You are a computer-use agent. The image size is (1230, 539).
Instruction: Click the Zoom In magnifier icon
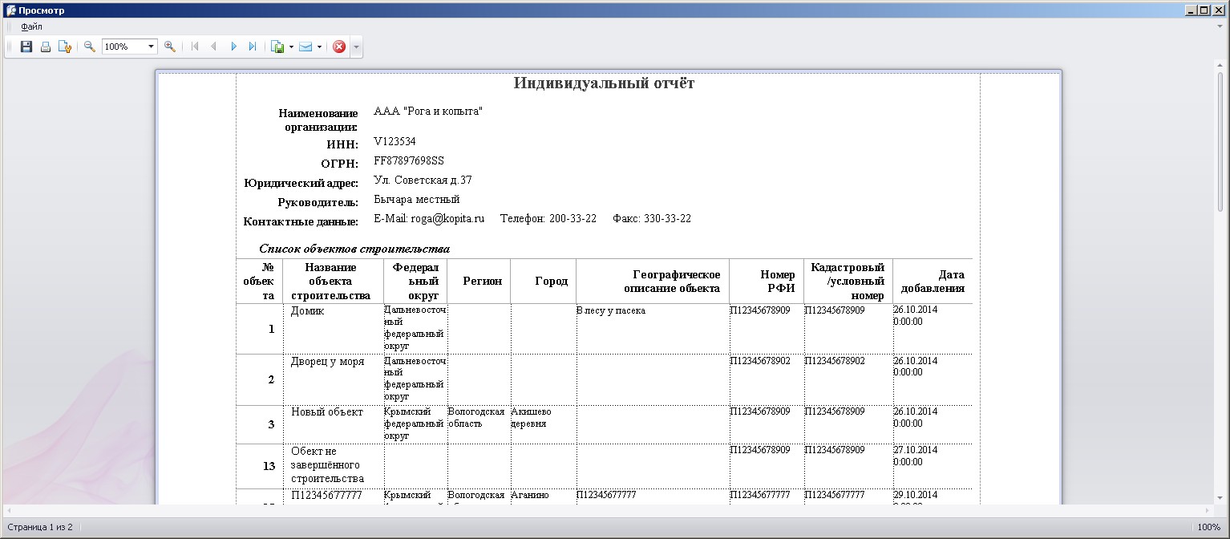[x=170, y=47]
